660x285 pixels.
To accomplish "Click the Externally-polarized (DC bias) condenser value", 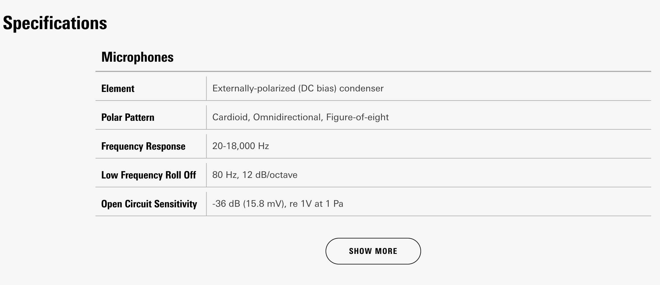I will [298, 89].
